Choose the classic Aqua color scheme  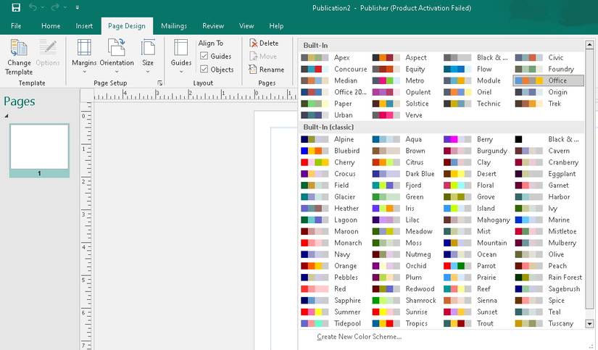pyautogui.click(x=404, y=139)
